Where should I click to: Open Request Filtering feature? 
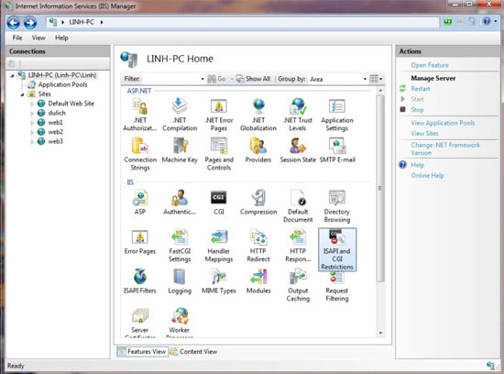pos(337,287)
